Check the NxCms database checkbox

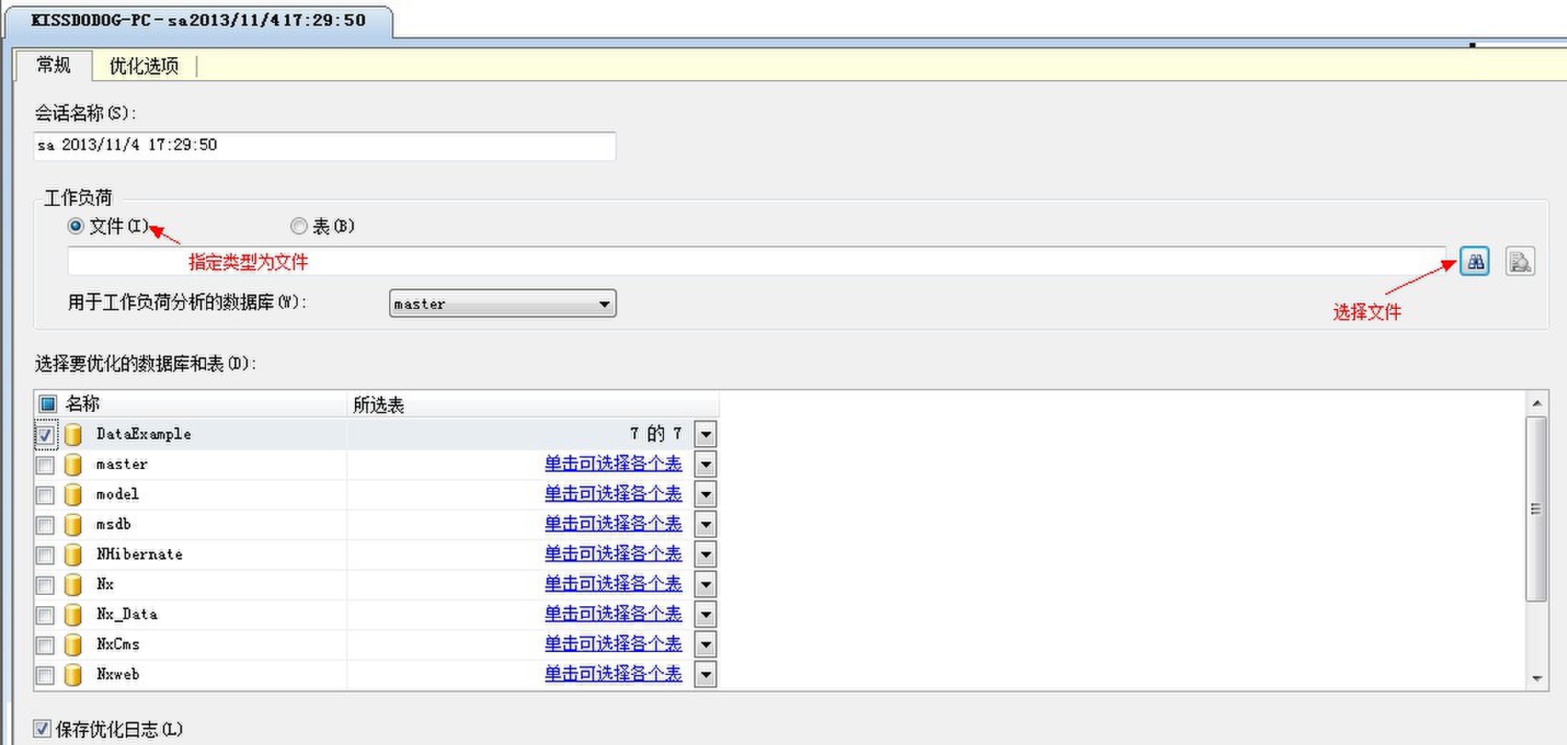point(45,645)
